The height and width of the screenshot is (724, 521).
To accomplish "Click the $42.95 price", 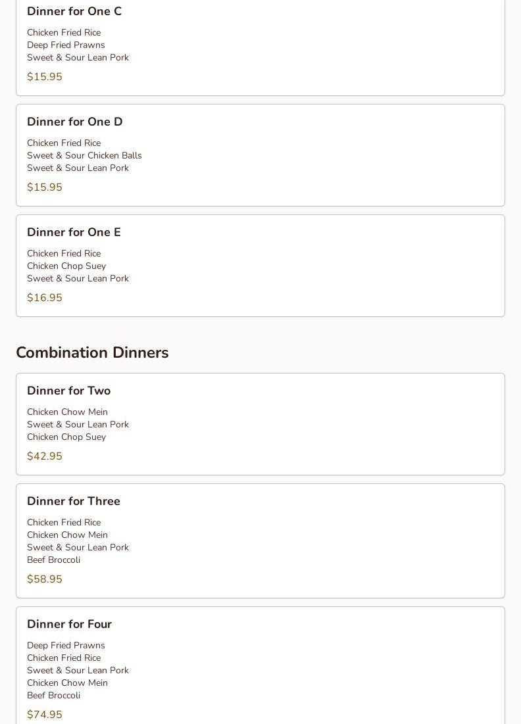I will [44, 456].
